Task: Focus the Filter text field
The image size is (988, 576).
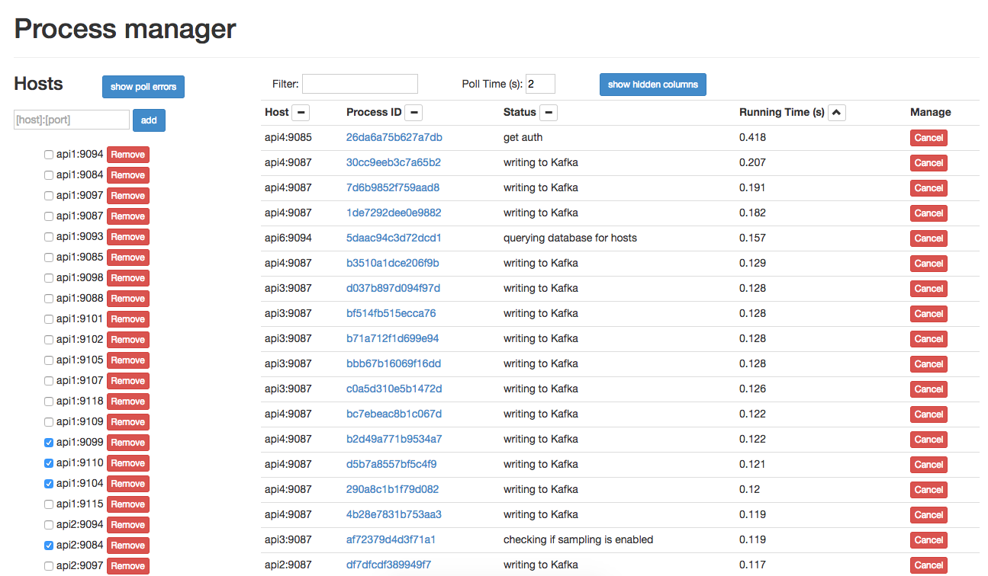Action: tap(360, 84)
